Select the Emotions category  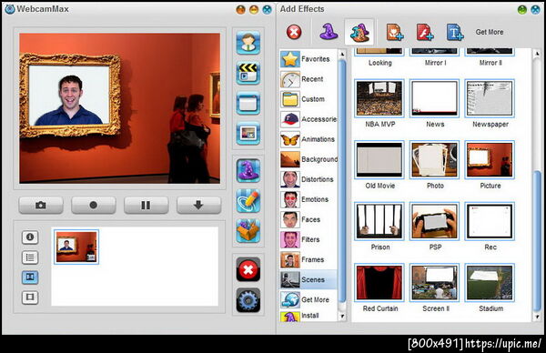[308, 199]
